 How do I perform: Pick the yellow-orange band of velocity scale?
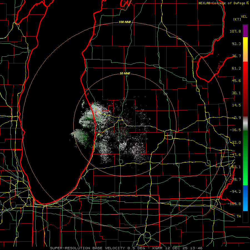(x=245, y=49)
